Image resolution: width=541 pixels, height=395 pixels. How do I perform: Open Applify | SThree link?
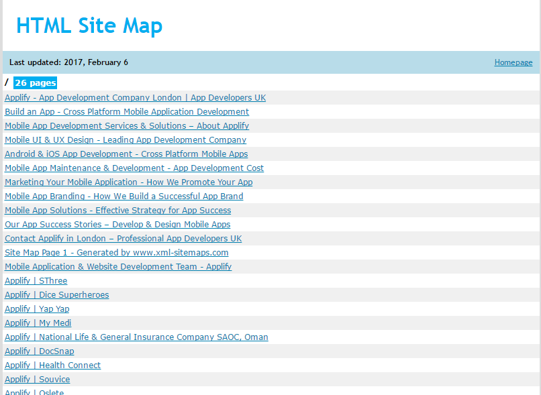pyautogui.click(x=36, y=281)
